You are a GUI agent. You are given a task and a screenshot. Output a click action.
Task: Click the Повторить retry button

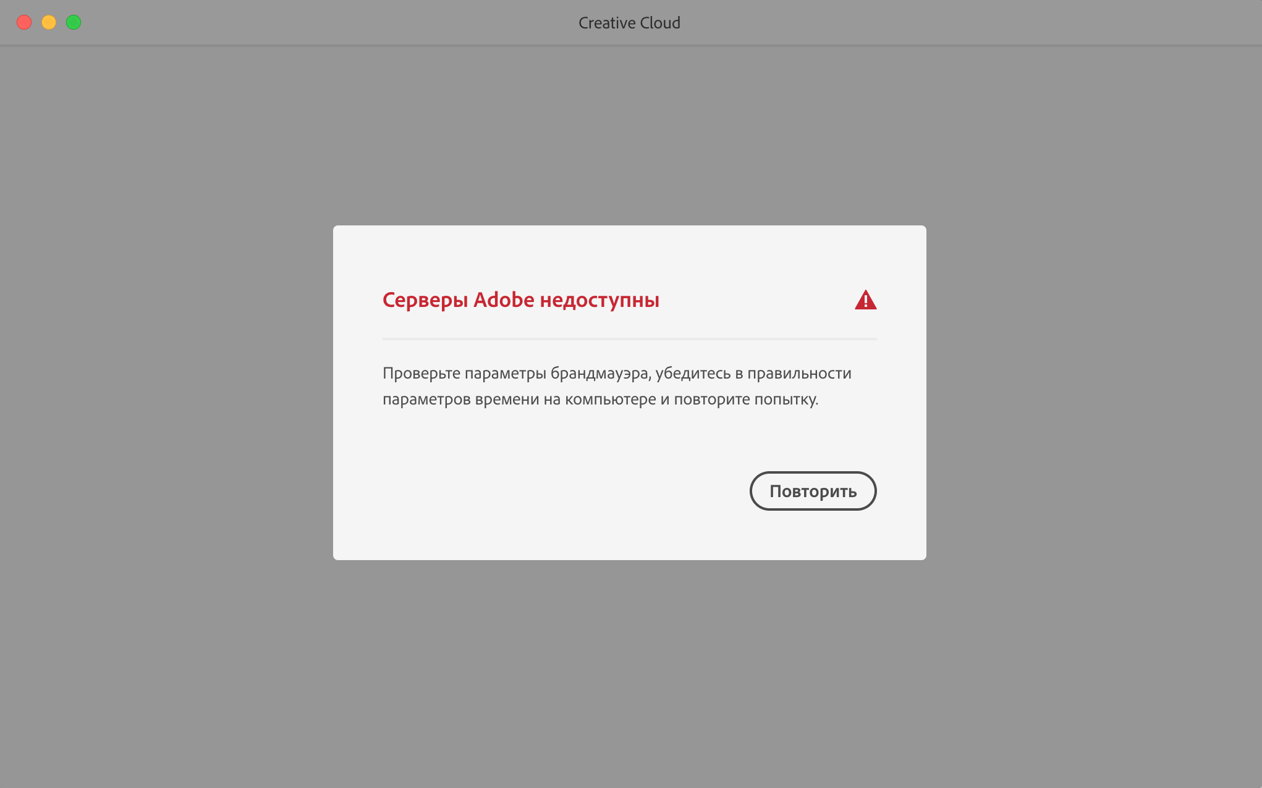[x=813, y=491]
